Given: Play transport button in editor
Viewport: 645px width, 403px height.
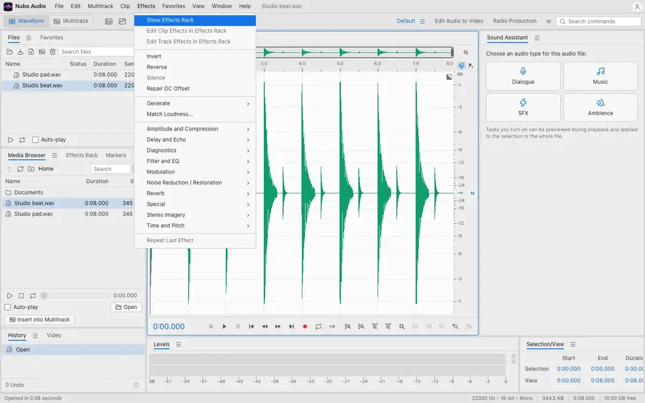Looking at the screenshot, I should (x=224, y=326).
